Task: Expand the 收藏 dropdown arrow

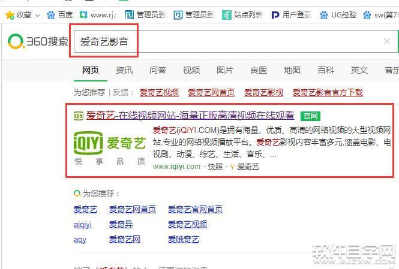Action: coord(37,16)
